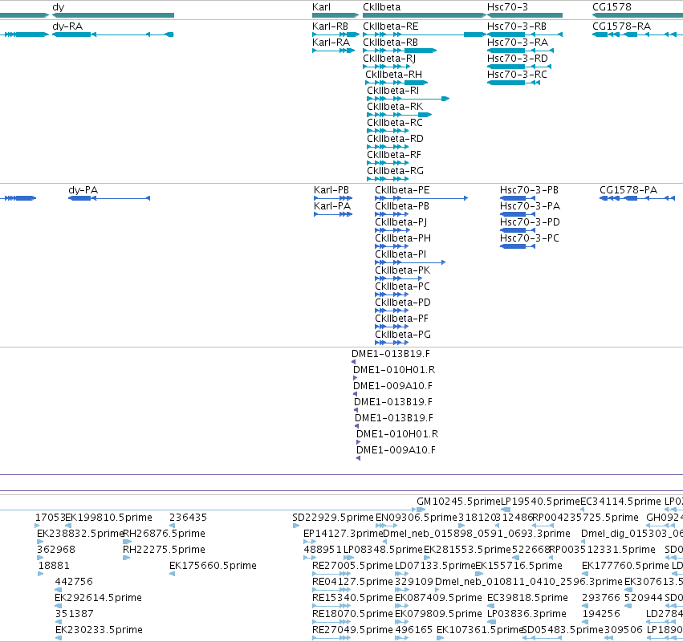Select the CkIIbeta-RD label
683x642 pixels.
395,139
